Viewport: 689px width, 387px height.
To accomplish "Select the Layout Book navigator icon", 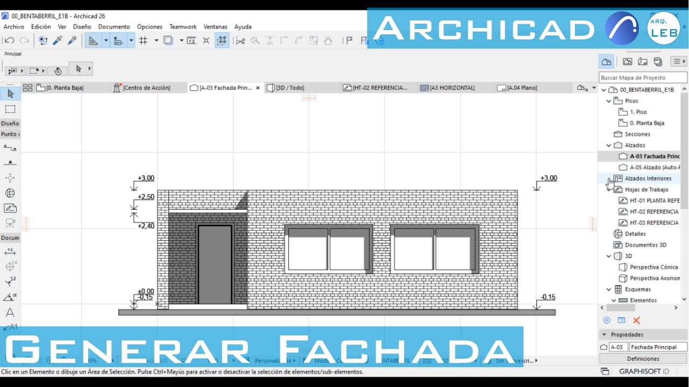I will (x=643, y=61).
